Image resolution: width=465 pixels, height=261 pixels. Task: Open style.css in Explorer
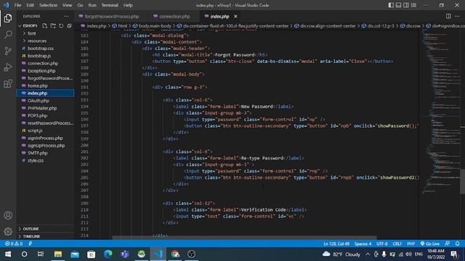point(36,160)
